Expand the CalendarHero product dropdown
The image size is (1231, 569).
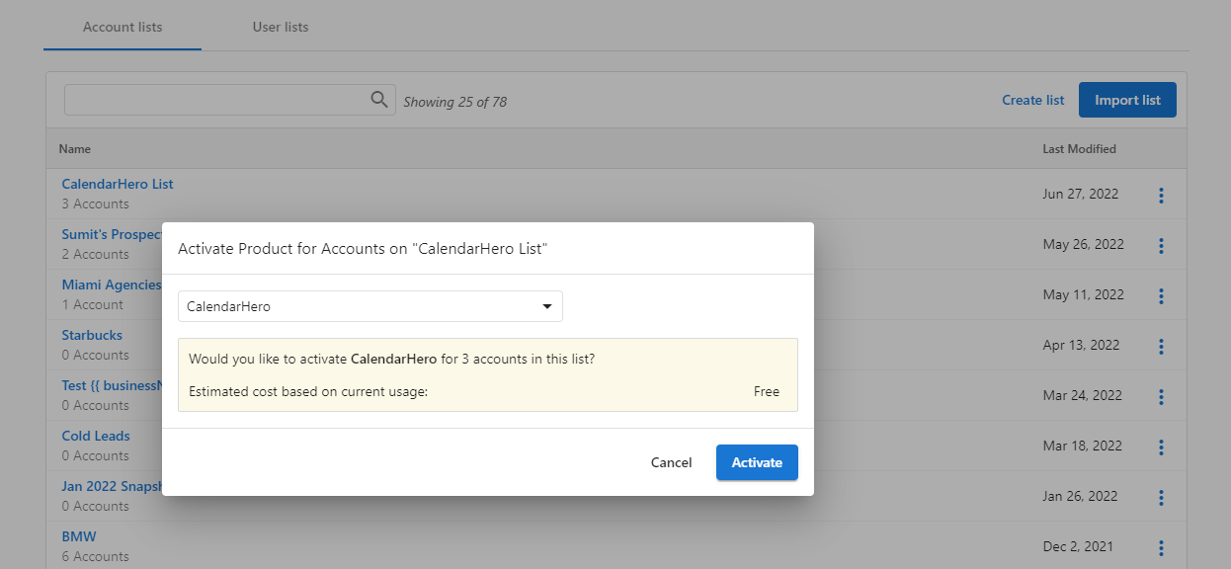tap(370, 306)
